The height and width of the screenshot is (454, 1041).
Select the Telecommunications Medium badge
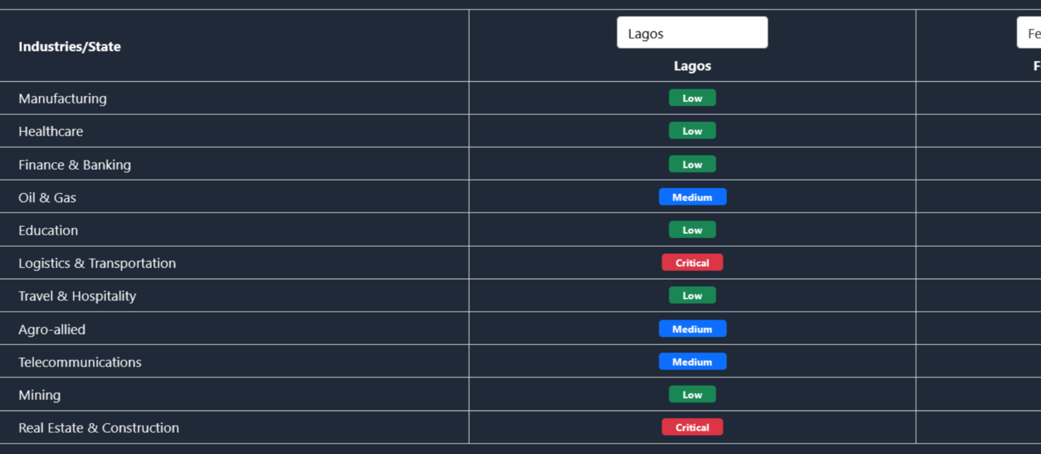(692, 362)
